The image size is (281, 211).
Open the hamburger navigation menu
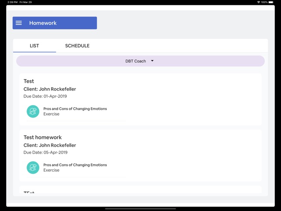[19, 23]
